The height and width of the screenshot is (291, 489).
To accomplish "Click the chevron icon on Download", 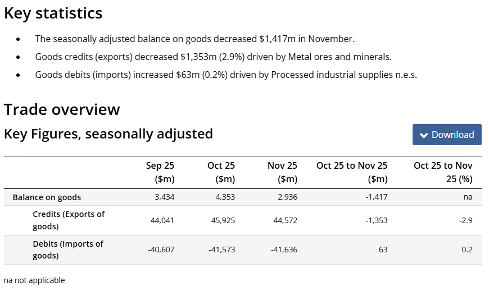I will click(424, 135).
